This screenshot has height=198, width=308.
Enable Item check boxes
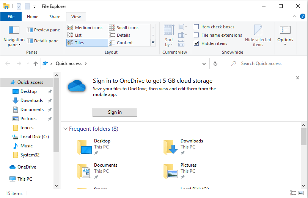pyautogui.click(x=196, y=27)
